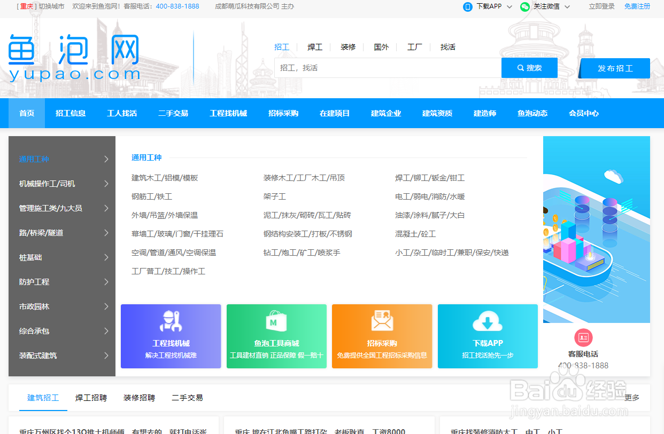Click the shopping bag icon on 鱼泡工具商城 card
664x434 pixels.
(x=276, y=321)
